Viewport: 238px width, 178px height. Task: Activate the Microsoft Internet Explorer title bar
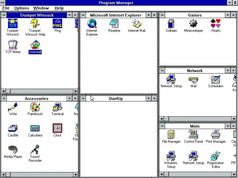click(x=116, y=15)
